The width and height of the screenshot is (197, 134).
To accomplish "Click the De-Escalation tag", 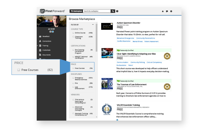I will point(121,65).
